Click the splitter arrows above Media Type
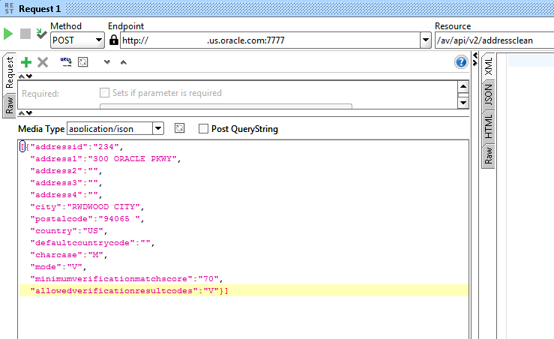 pyautogui.click(x=25, y=113)
